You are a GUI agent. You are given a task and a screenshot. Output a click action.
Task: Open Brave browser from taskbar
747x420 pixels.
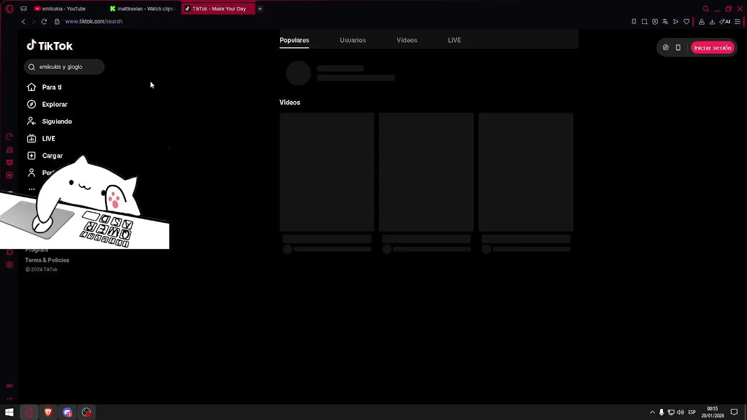(48, 412)
